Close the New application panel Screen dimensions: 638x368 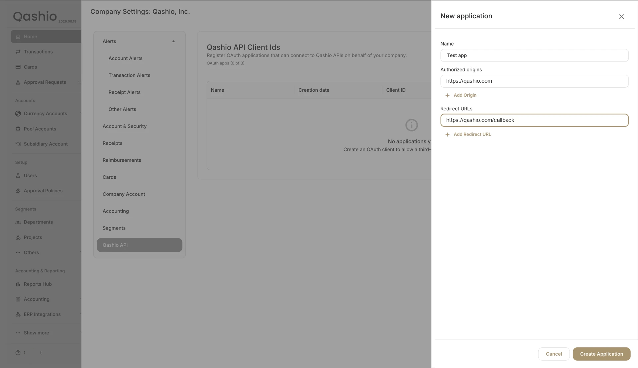pyautogui.click(x=621, y=17)
